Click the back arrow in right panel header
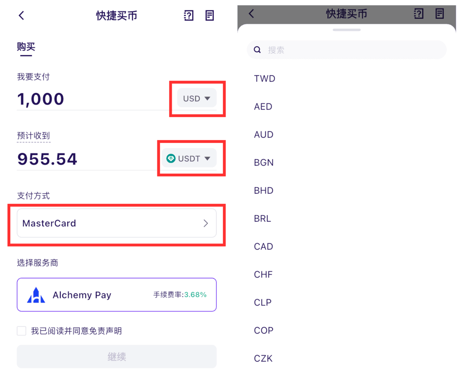 [x=251, y=14]
